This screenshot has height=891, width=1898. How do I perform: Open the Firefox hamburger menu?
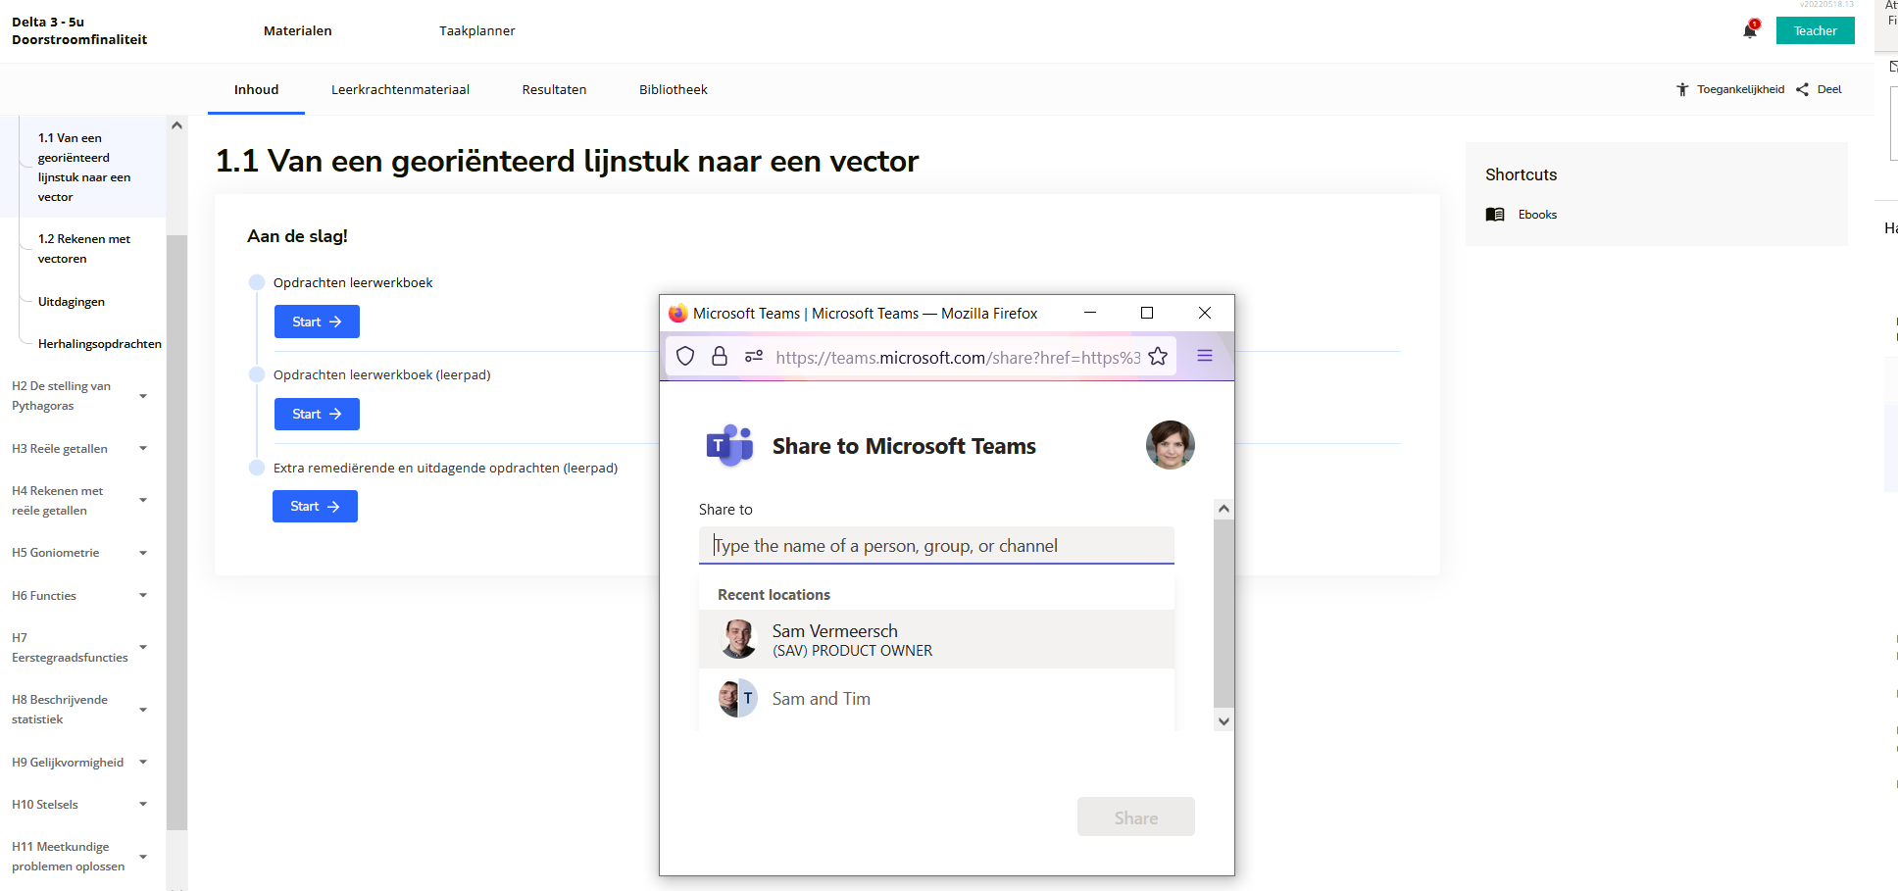click(1205, 357)
